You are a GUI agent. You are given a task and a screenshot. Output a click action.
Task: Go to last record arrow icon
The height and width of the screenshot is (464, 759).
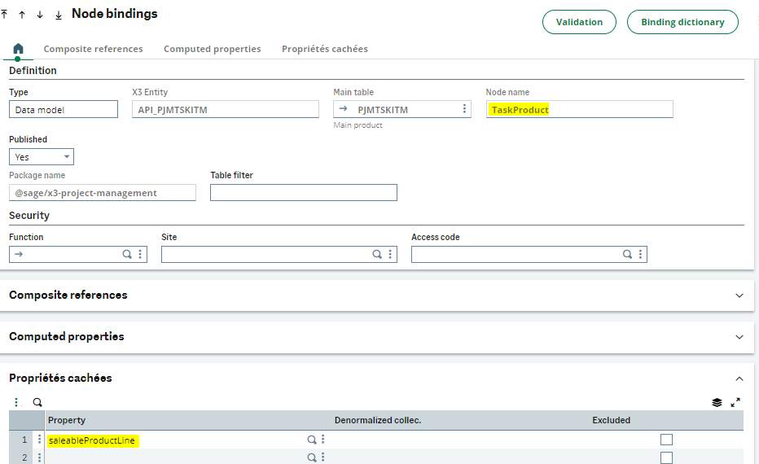coord(58,15)
